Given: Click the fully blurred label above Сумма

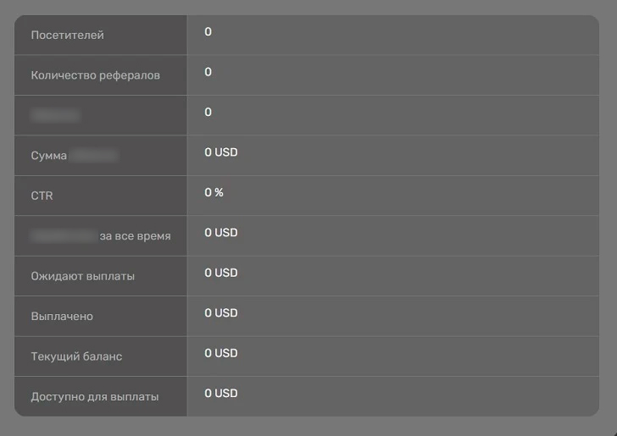Looking at the screenshot, I should (55, 114).
